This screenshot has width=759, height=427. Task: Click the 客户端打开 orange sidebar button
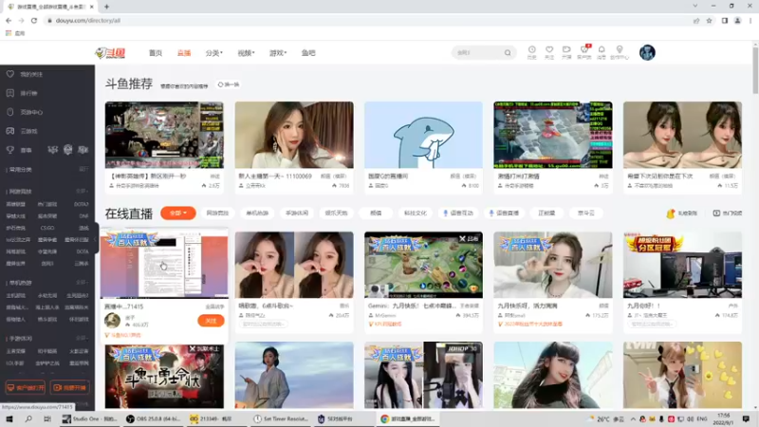[26, 388]
